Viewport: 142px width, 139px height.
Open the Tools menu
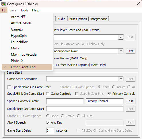tap(24, 10)
